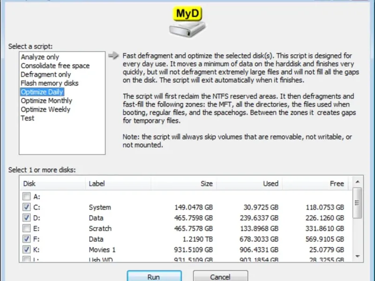Uncheck the C: System disk checkbox
The height and width of the screenshot is (281, 375).
coord(27,207)
